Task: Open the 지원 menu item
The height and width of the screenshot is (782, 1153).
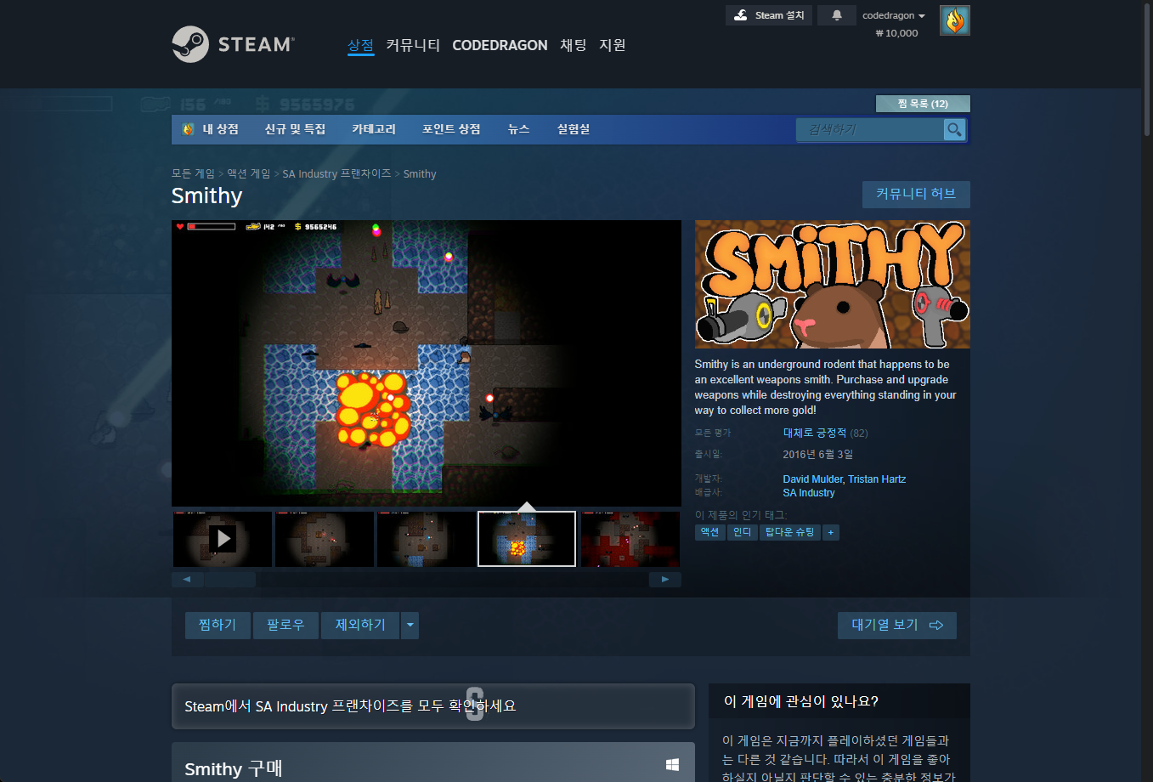Action: point(613,45)
